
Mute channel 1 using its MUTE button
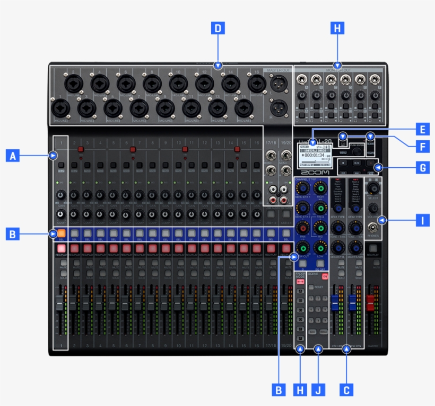[x=64, y=263]
